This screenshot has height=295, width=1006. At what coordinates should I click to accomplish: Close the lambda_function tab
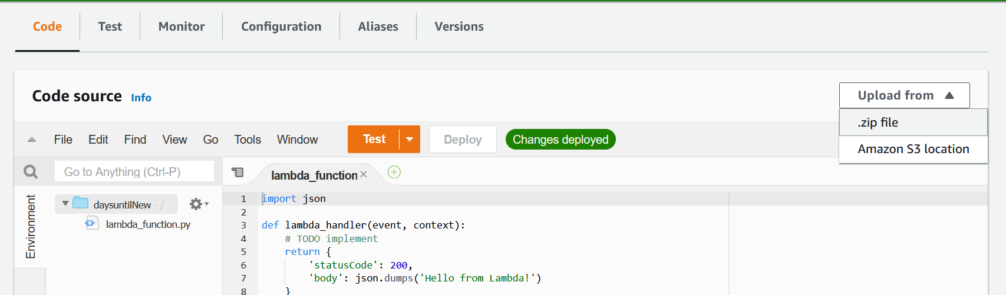click(364, 174)
